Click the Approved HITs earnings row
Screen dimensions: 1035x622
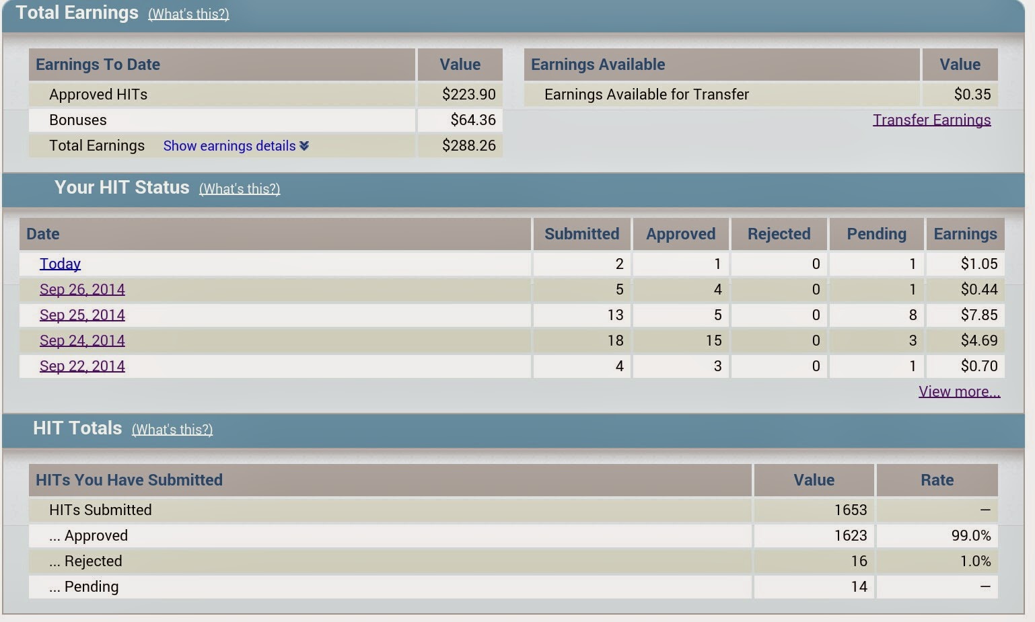click(98, 94)
